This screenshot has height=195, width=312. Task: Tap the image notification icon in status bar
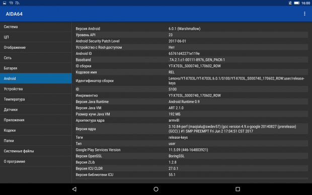point(5,3)
